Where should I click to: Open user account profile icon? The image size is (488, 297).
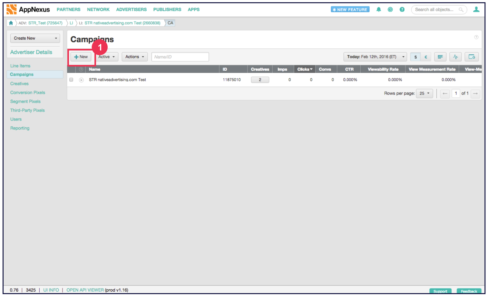click(476, 9)
